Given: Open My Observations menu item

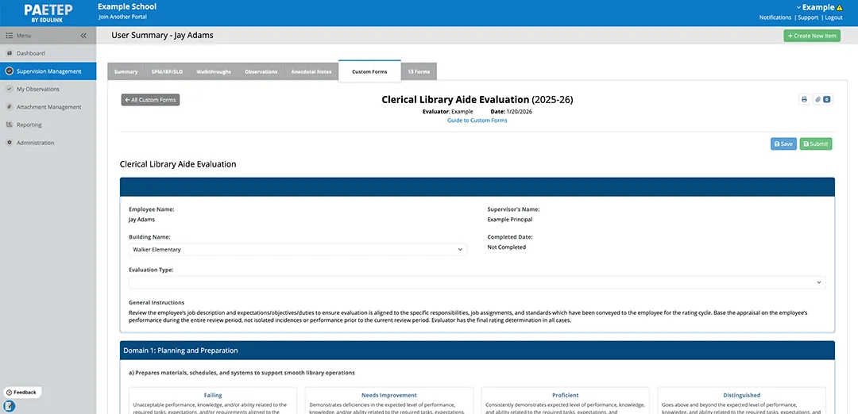Looking at the screenshot, I should (x=48, y=89).
